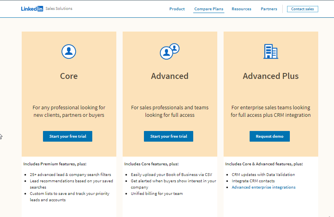This screenshot has height=217, width=334.
Task: Click 'Integrate CRM contacts' bullet
Action: click(253, 181)
